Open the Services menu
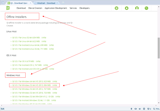This screenshot has height=111, width=160. [73, 8]
